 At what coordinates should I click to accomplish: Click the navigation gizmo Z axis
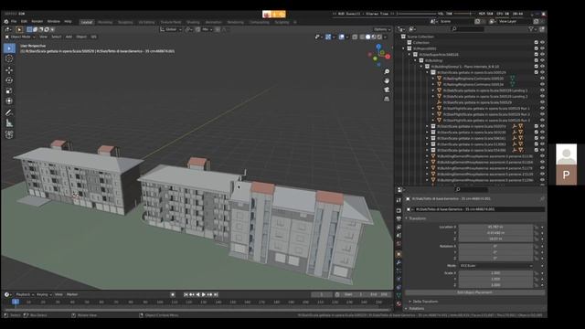coord(378,47)
